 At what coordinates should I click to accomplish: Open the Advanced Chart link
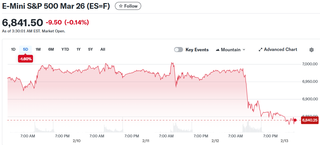280,50
